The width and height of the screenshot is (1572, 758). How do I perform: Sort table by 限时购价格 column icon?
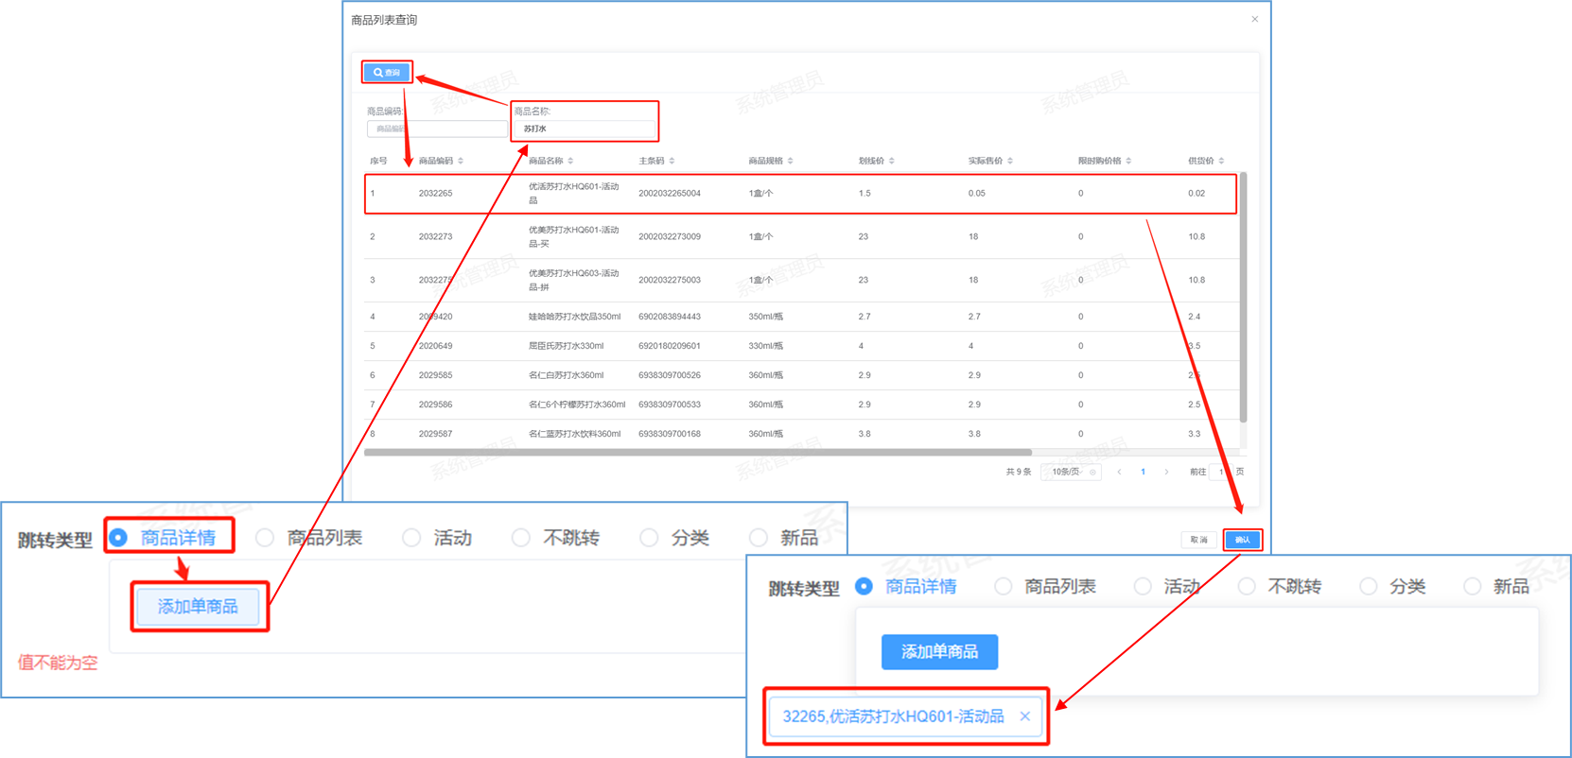1128,161
